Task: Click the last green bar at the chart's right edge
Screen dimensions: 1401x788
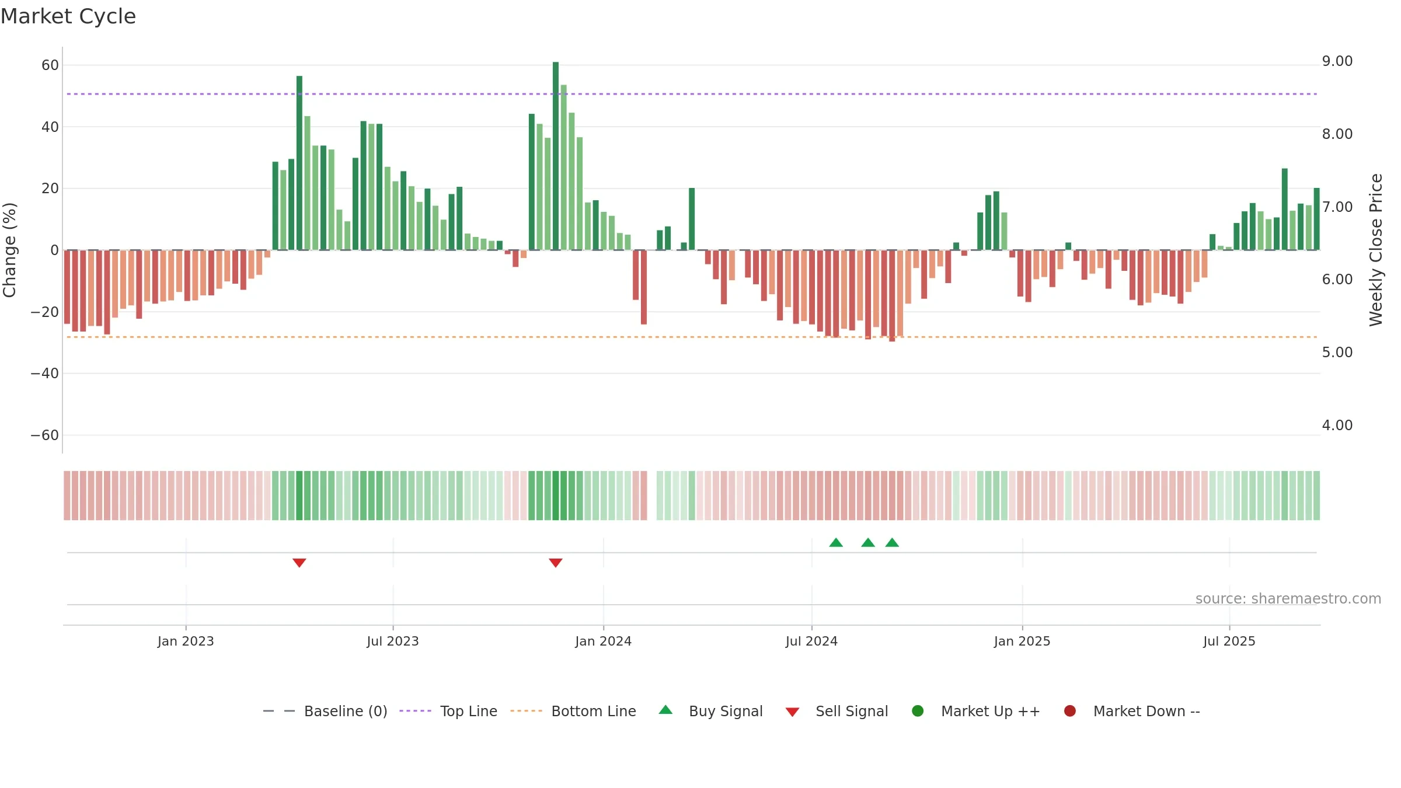Action: click(1316, 219)
